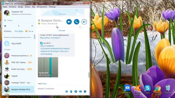Click the search magnifier icon
The image size is (175, 98).
point(5,20)
